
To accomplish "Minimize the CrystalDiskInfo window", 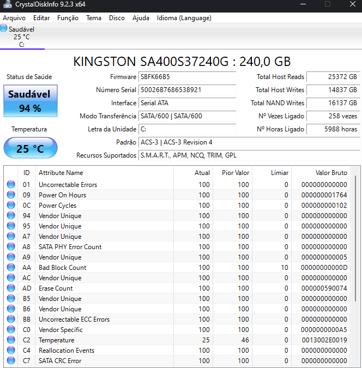I will [x=303, y=4].
